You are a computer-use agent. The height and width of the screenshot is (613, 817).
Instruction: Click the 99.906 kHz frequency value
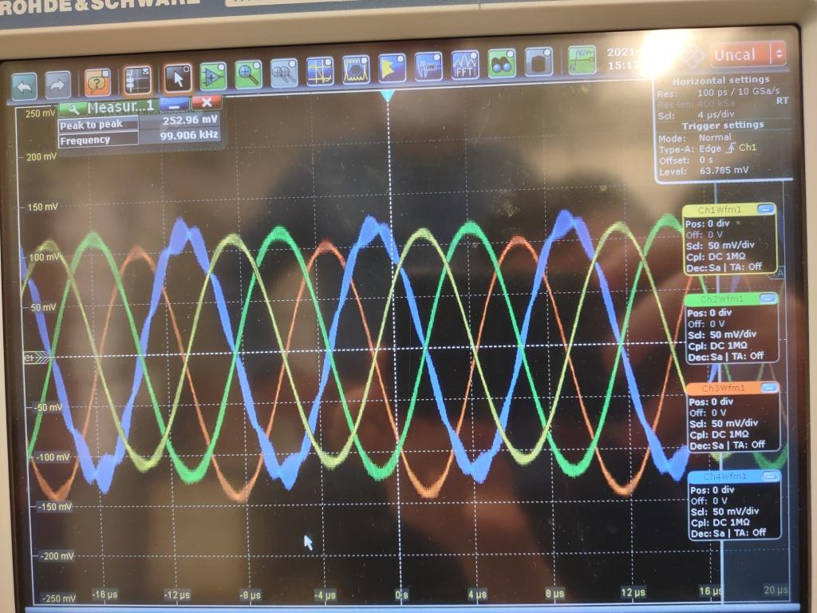[x=188, y=136]
